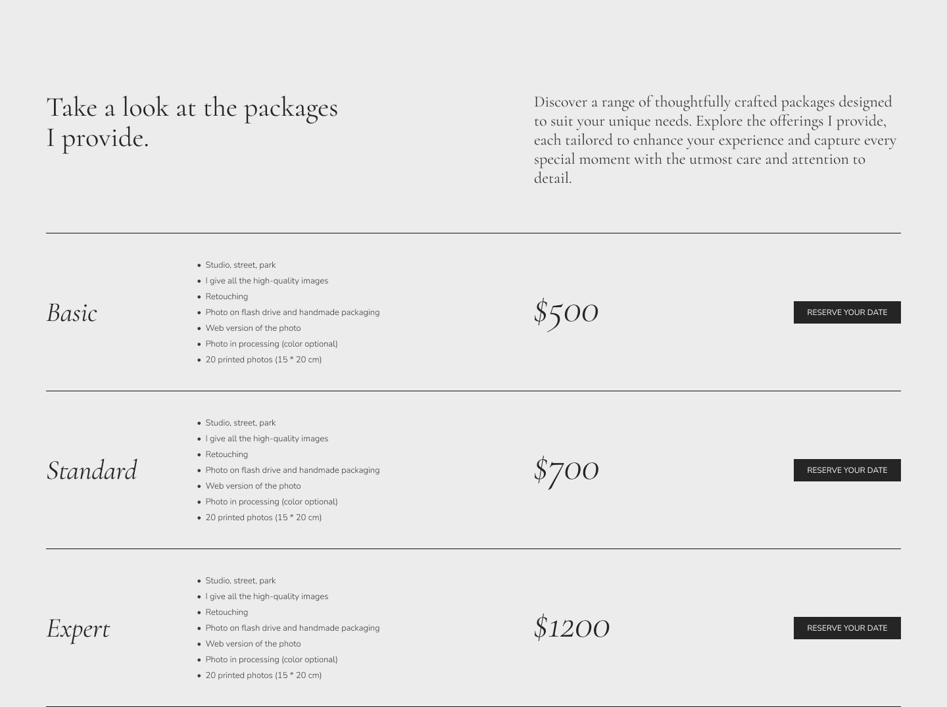The image size is (947, 707).
Task: Click the $1200 price
Action: coord(571,627)
